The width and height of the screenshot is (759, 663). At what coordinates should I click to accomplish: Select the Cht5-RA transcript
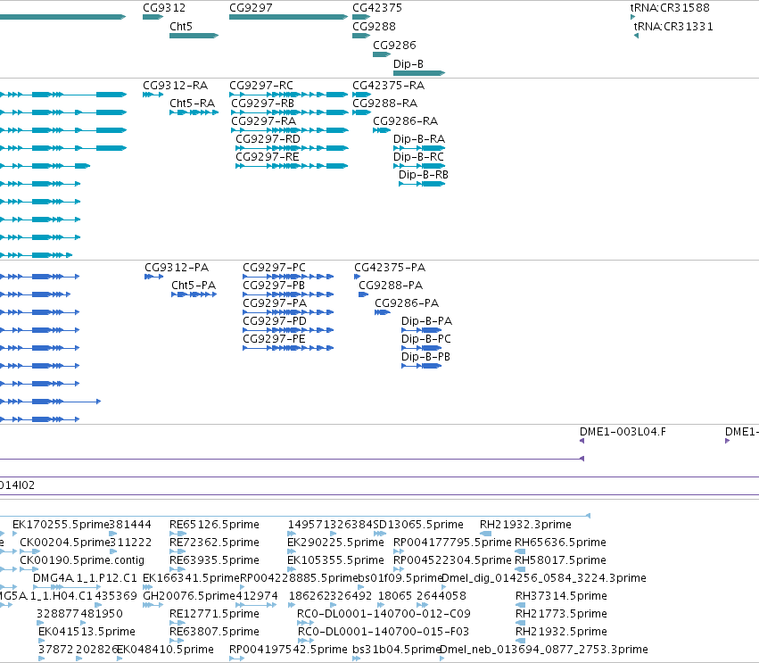[194, 112]
